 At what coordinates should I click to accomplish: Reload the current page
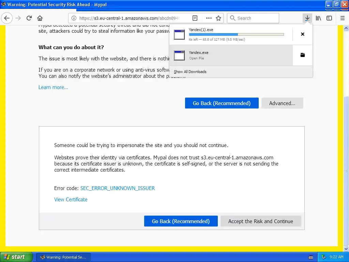[x=29, y=18]
